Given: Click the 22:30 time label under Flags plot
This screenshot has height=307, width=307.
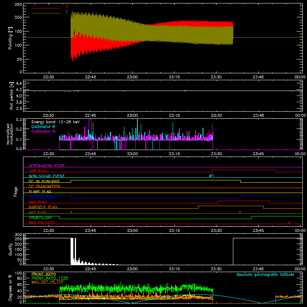Looking at the screenshot, I should (48, 231).
